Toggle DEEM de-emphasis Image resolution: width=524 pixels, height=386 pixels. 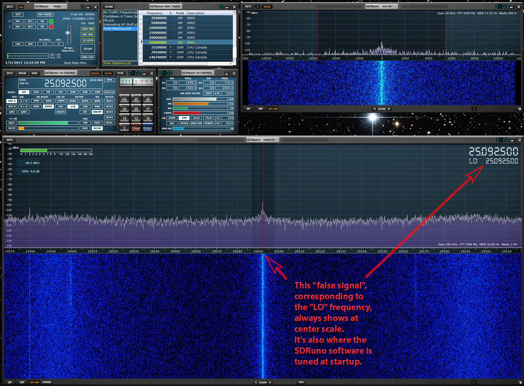tap(172, 118)
